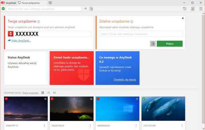This screenshot has width=205, height=130.
Task: Click info icon next to Zdalne urządzenie
Action: [x=132, y=22]
